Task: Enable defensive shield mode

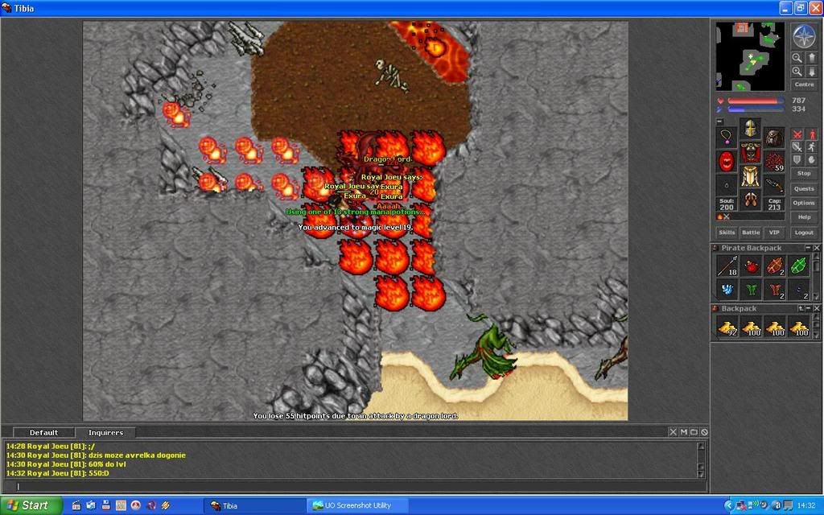Action: (797, 160)
